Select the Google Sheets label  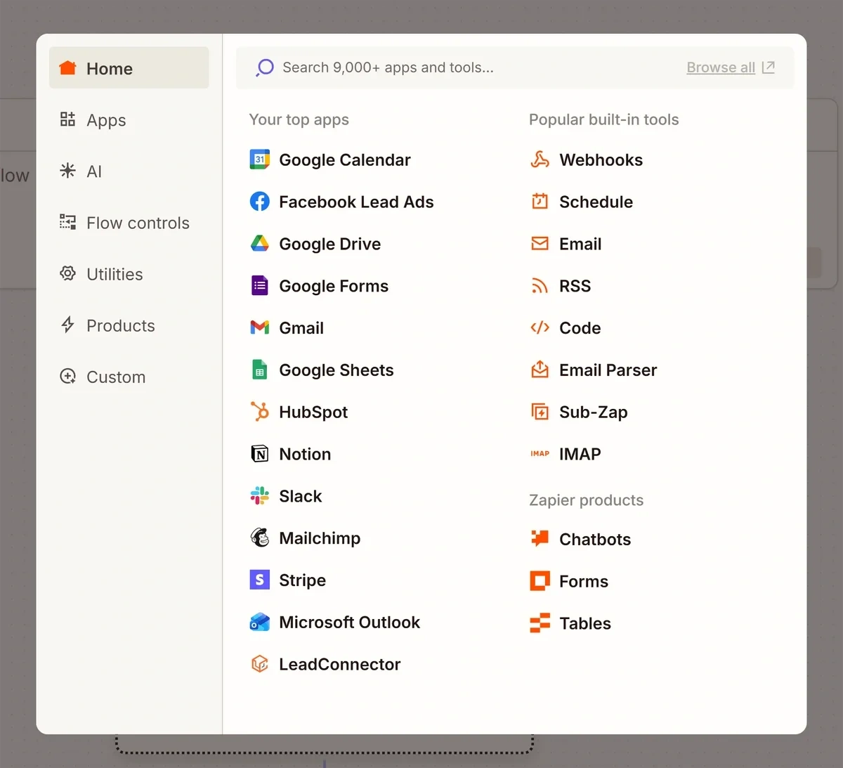(x=336, y=370)
